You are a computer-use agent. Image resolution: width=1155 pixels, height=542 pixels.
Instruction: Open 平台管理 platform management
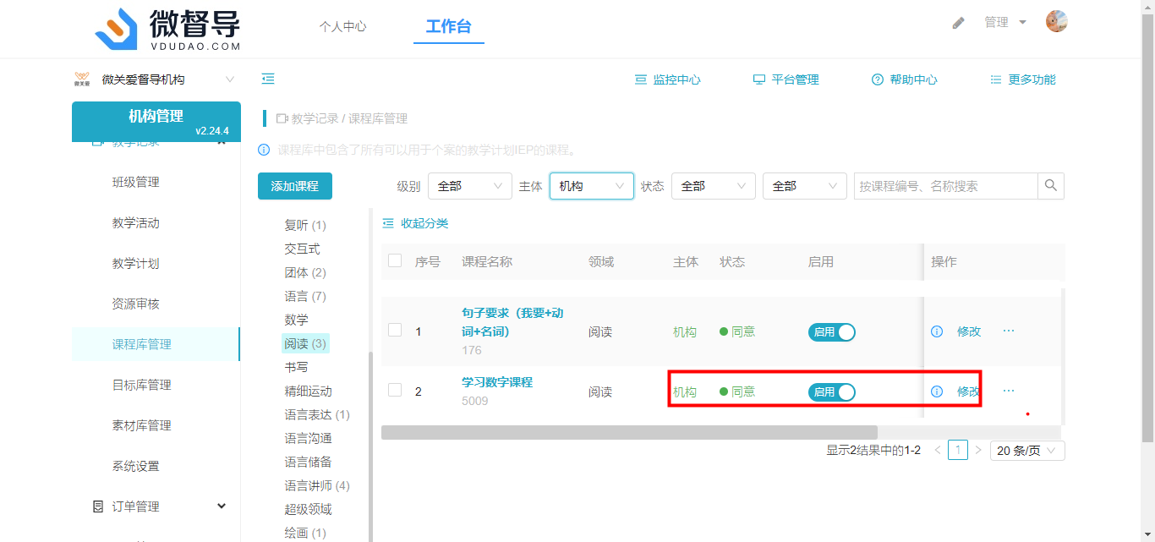click(786, 79)
